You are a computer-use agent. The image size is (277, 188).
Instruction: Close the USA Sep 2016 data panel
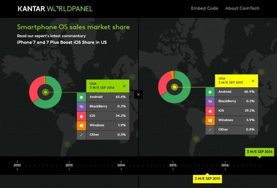(x=125, y=86)
